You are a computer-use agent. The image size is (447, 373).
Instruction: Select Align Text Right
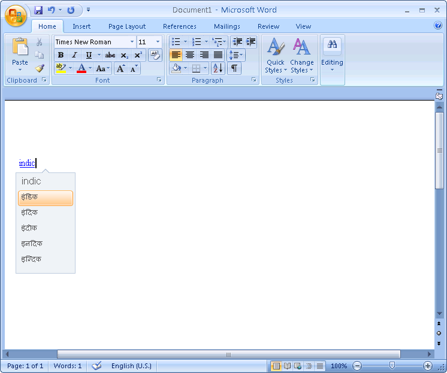[204, 55]
